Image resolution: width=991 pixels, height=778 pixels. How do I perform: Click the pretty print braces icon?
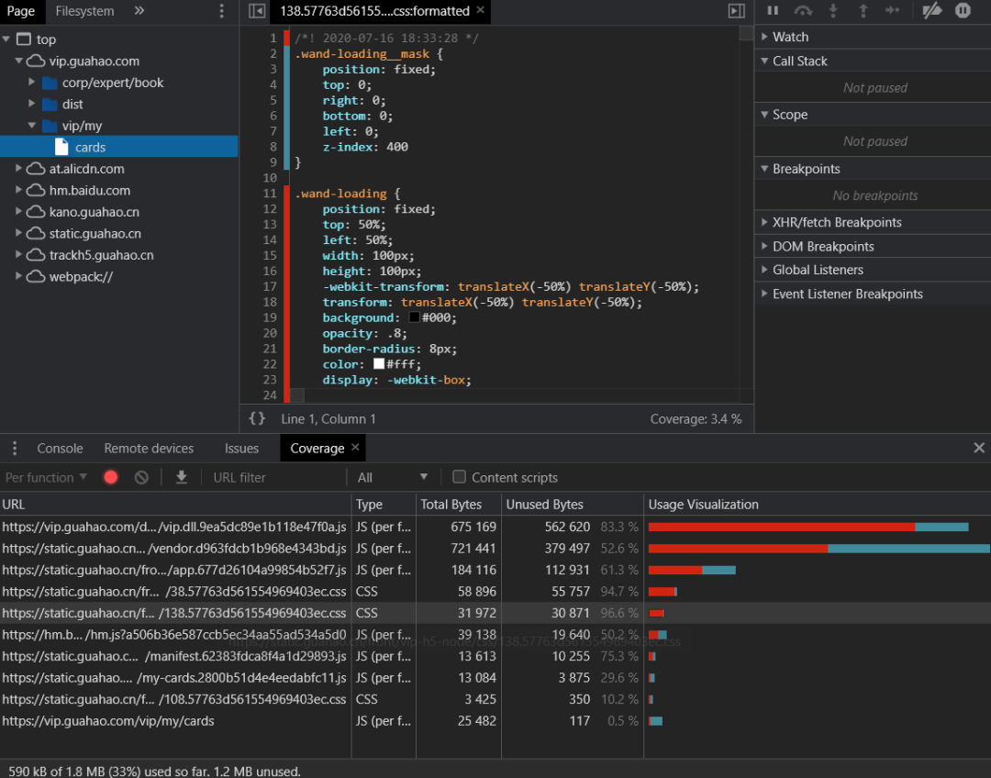tap(258, 418)
